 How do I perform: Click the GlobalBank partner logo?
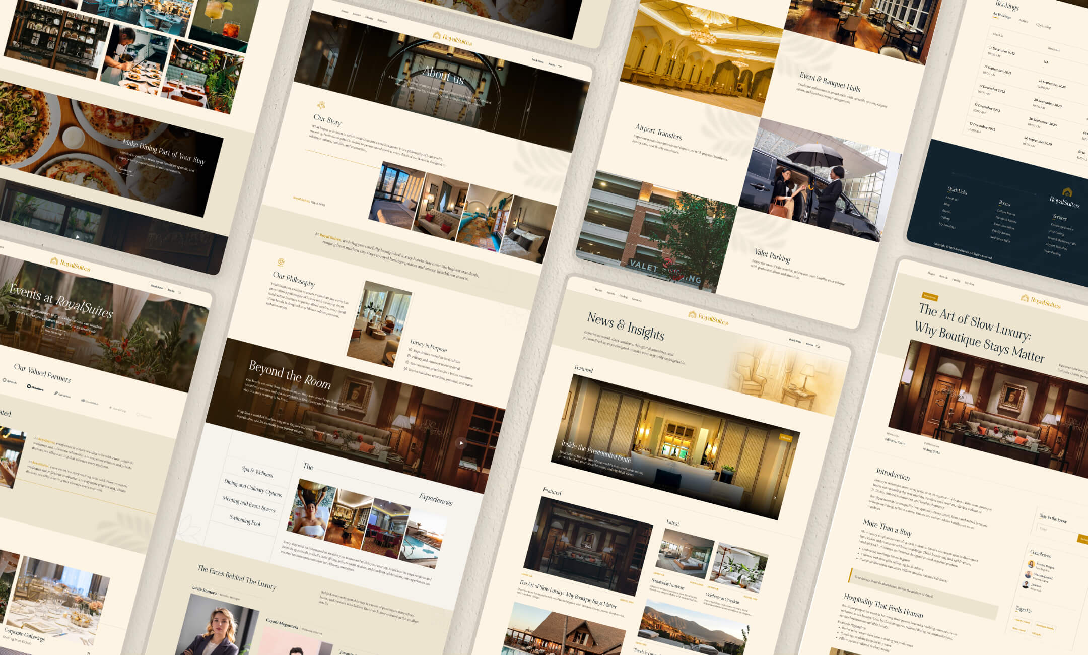[34, 388]
